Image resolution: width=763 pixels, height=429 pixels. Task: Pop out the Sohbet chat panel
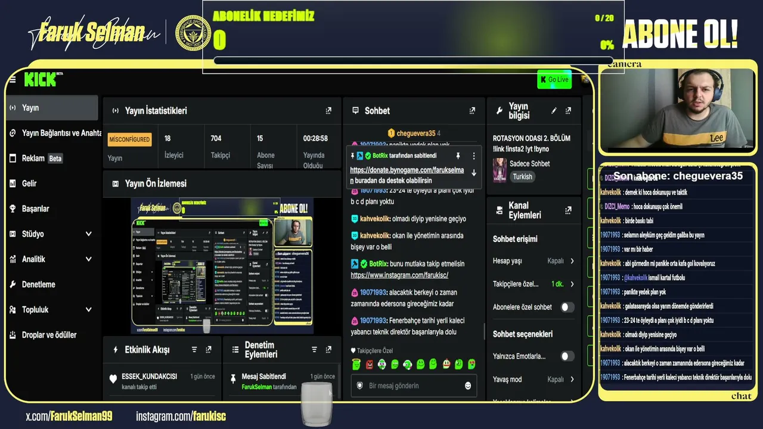[472, 111]
